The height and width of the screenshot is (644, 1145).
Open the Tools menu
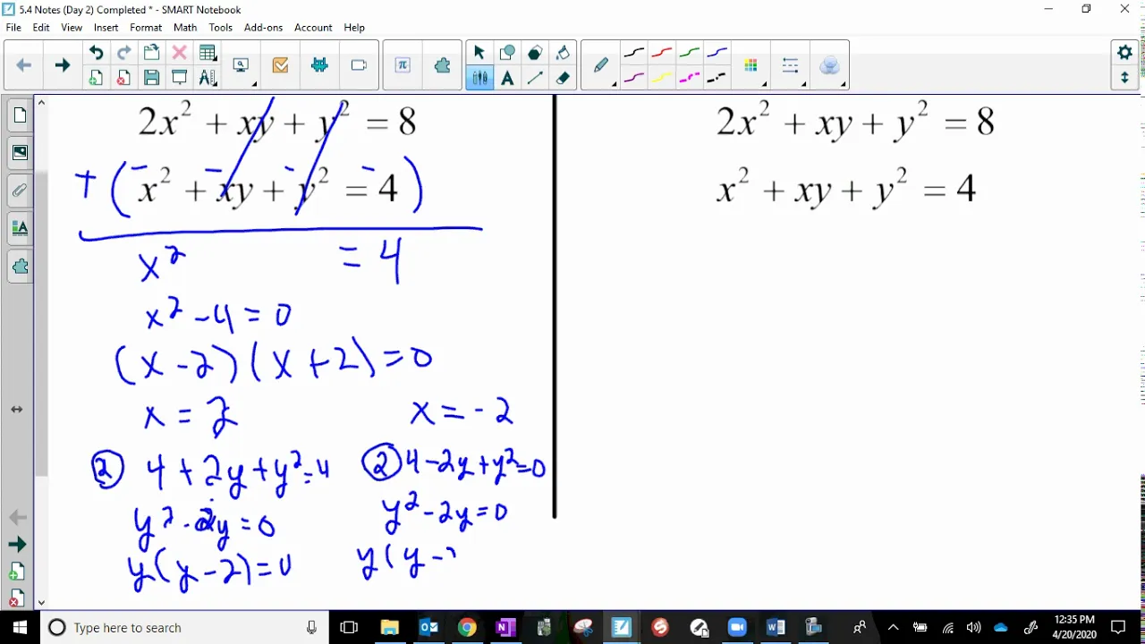[221, 28]
